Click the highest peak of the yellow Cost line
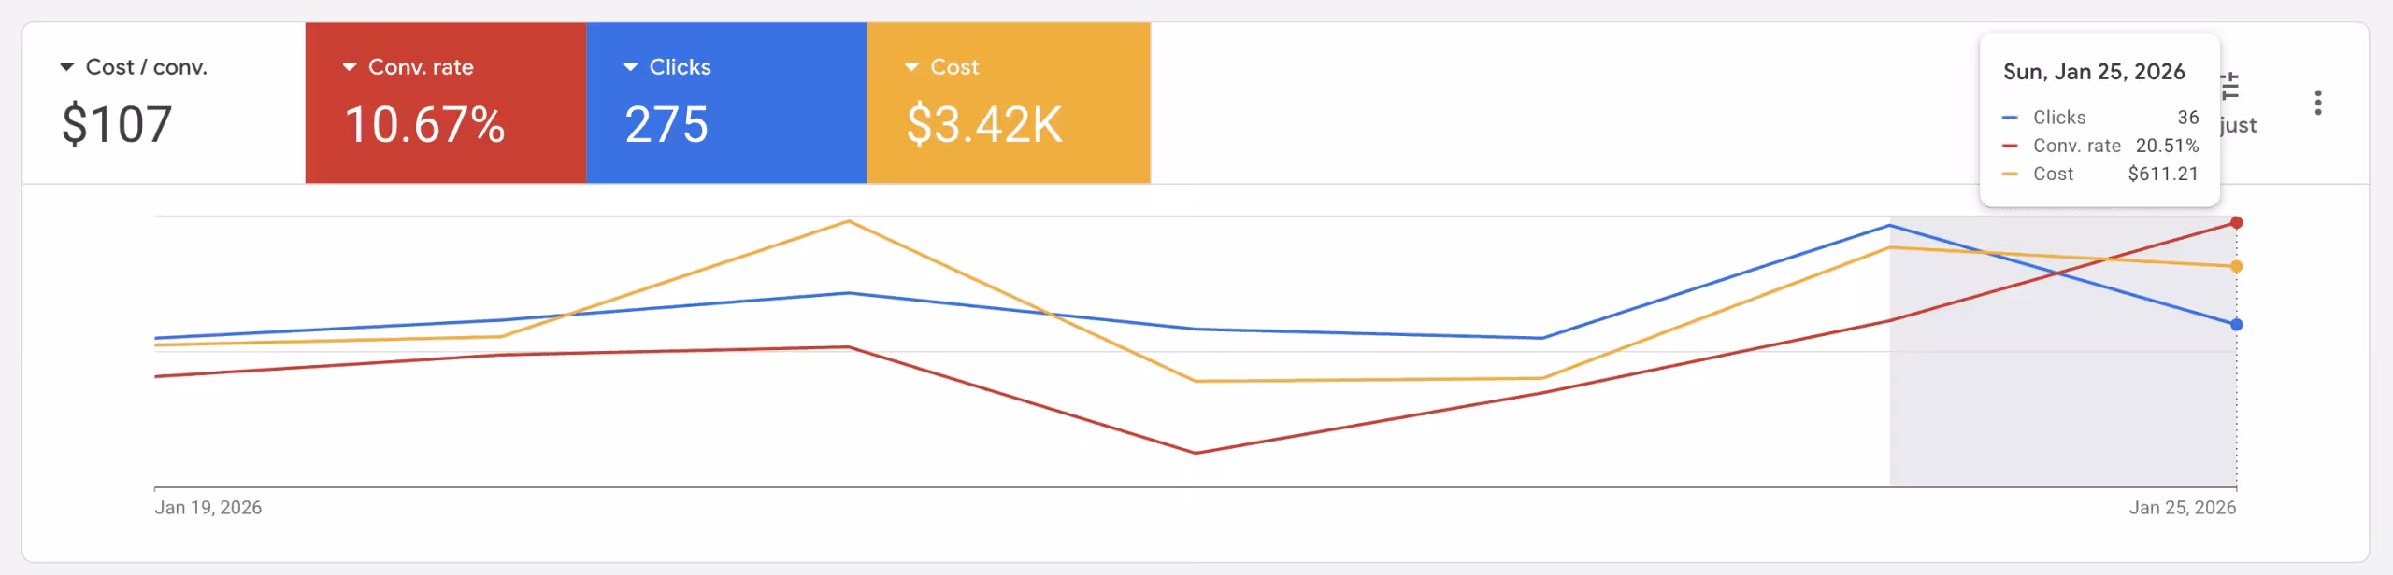 point(849,221)
